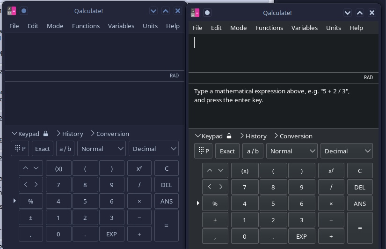Click number 0 key in right keypad
Image resolution: width=386 pixels, height=249 pixels.
[x=245, y=236]
